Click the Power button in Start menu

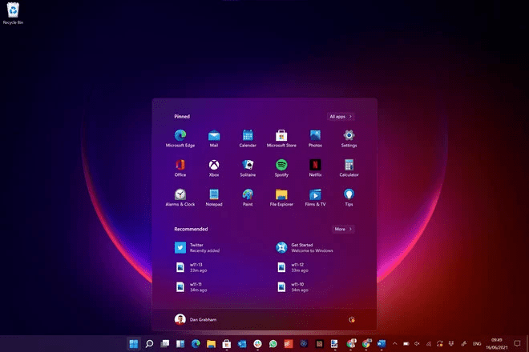(351, 319)
